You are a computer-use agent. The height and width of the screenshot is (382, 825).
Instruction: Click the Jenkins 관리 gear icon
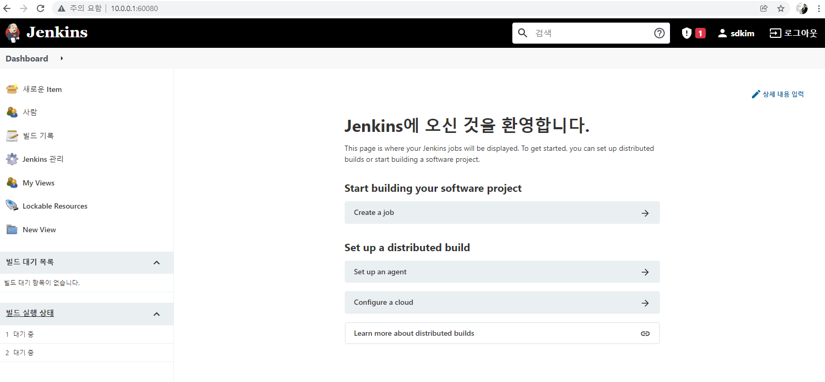(x=12, y=159)
